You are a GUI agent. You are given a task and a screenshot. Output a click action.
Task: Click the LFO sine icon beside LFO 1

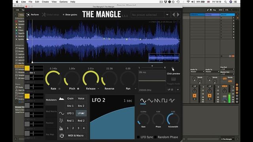(x=61, y=113)
